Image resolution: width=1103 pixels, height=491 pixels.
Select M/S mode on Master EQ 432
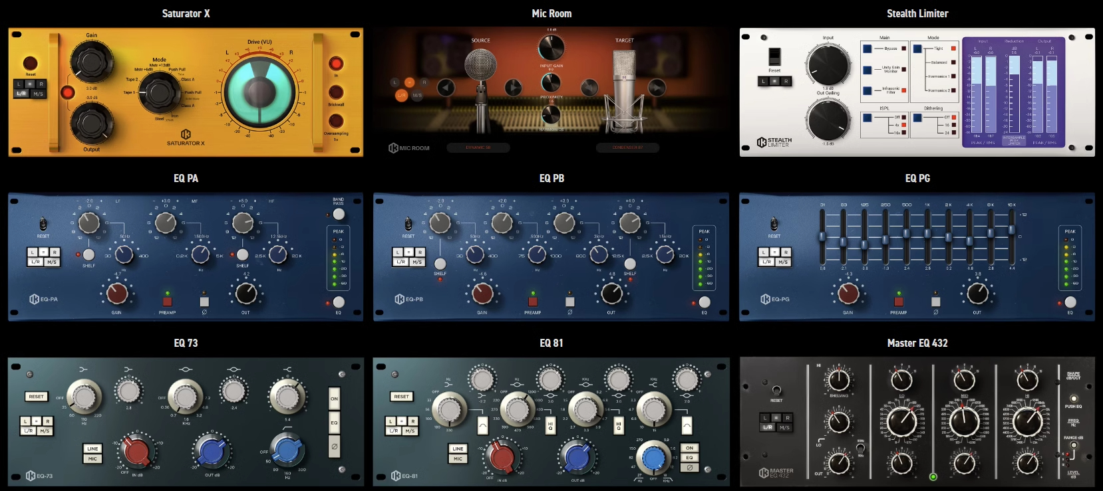(x=784, y=427)
